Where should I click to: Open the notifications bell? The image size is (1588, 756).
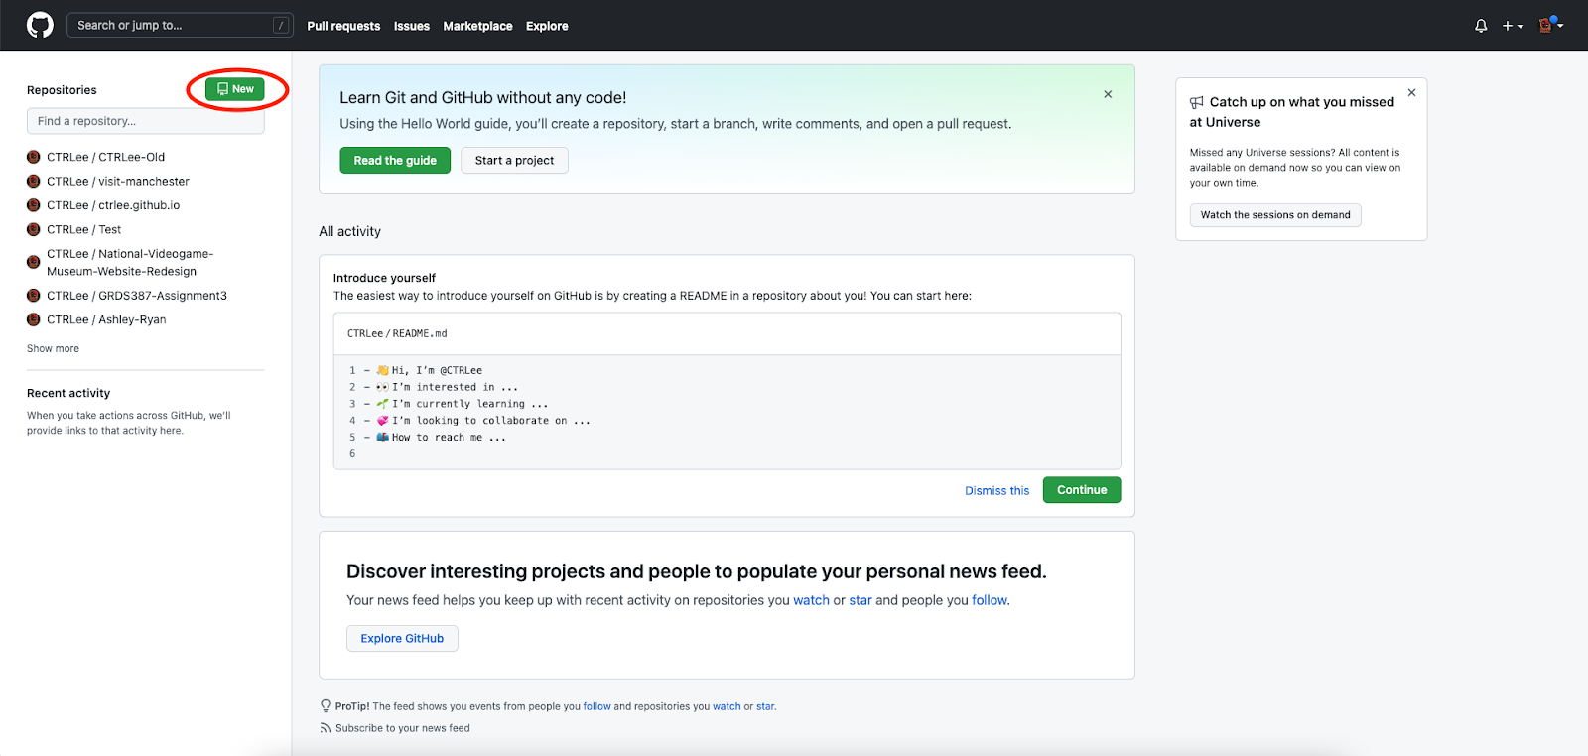1481,26
